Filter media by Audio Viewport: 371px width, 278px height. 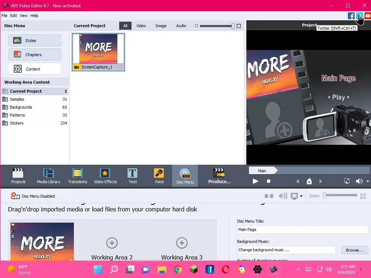pos(181,26)
